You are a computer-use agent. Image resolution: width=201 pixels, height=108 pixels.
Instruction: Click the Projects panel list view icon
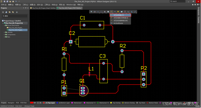coord(3,12)
